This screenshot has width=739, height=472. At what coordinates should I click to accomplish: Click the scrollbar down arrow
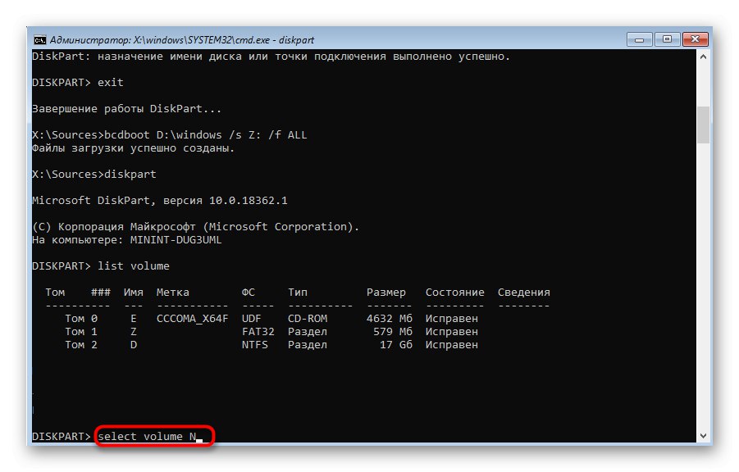[703, 436]
